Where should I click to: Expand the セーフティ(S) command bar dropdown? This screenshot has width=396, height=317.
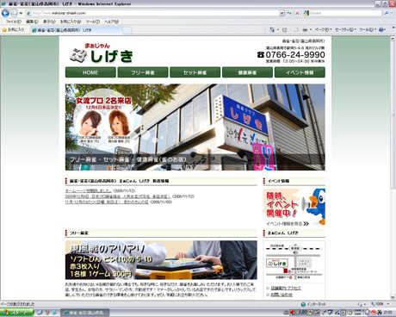(x=345, y=29)
